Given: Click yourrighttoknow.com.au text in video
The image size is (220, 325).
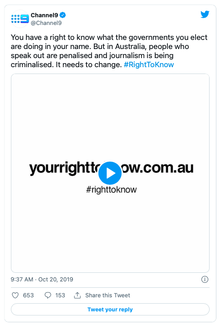Looking at the screenshot, I should (111, 168).
